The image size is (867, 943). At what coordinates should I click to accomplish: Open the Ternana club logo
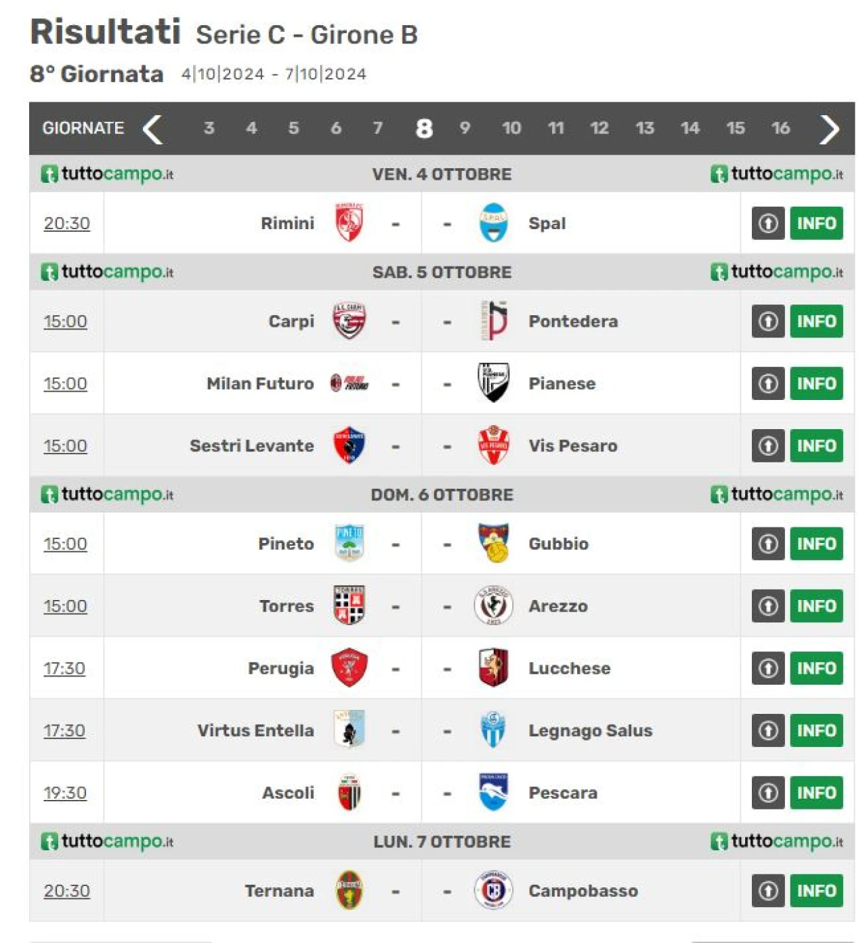(x=350, y=890)
